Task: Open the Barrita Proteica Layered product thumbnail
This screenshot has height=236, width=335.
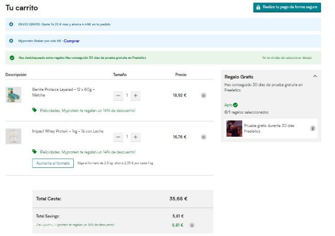Action: tap(13, 95)
